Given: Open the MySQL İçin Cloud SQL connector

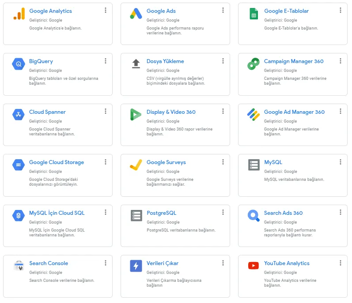Looking at the screenshot, I should click(x=57, y=213).
